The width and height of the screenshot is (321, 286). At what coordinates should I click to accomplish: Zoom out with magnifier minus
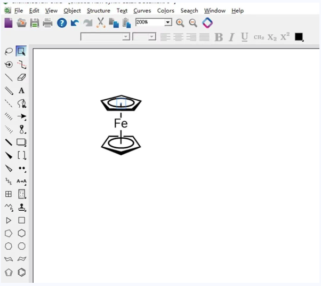pos(193,23)
